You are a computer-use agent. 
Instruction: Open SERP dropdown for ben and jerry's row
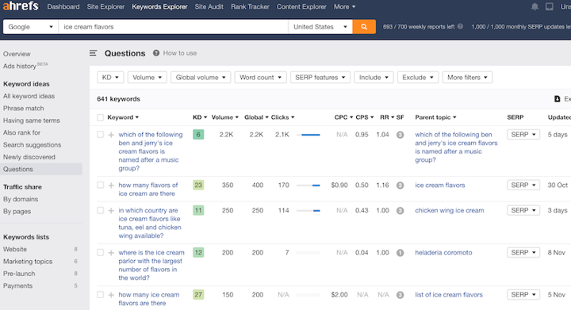523,135
